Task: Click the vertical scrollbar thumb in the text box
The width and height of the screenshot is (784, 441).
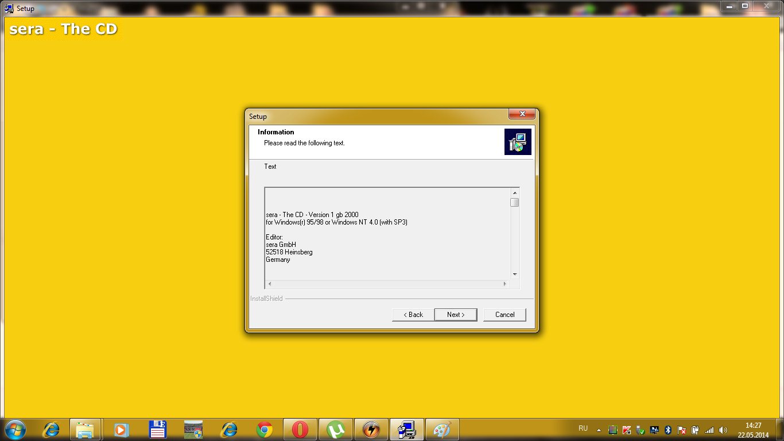Action: pyautogui.click(x=515, y=203)
